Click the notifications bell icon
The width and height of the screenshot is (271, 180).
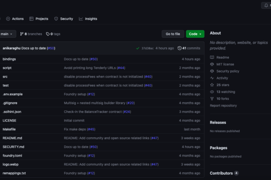pyautogui.click(x=266, y=5)
